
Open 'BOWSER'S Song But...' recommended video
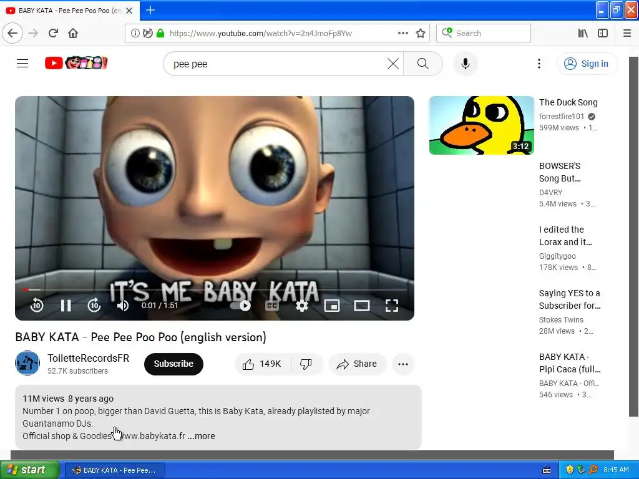coord(560,172)
